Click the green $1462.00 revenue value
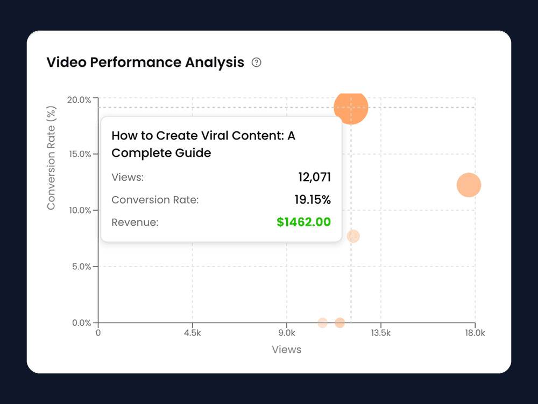 tap(304, 222)
